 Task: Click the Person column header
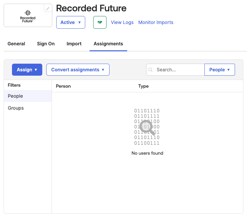point(63,86)
